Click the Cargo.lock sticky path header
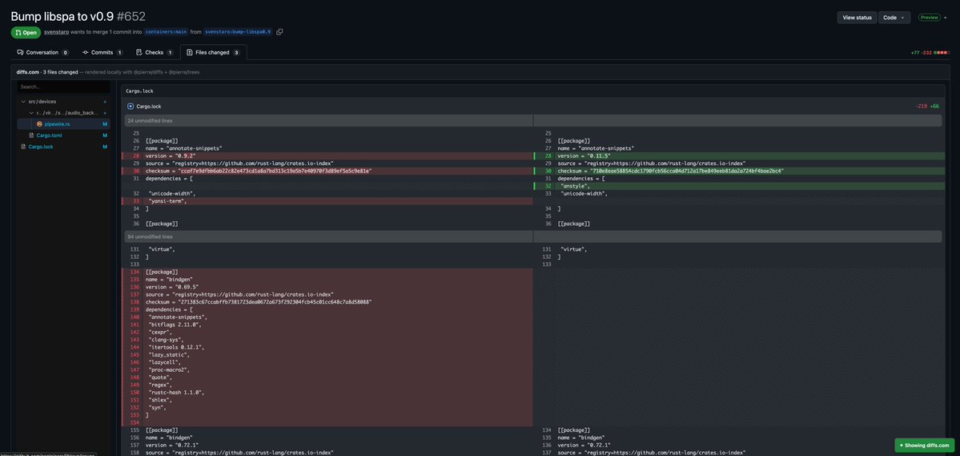Screen dimensions: 960x456 (x=139, y=91)
